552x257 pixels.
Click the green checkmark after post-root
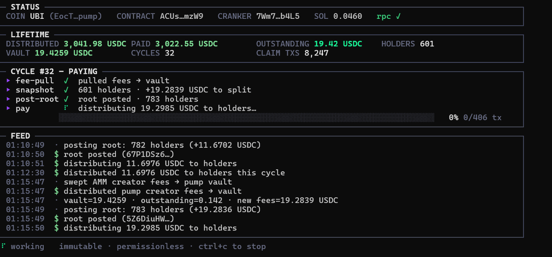[67, 99]
